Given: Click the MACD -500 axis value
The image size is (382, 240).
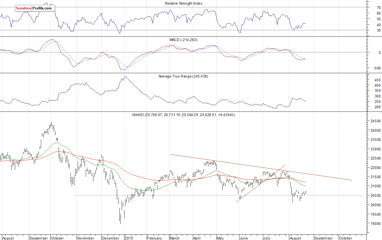Looking at the screenshot, I should coord(377,68).
